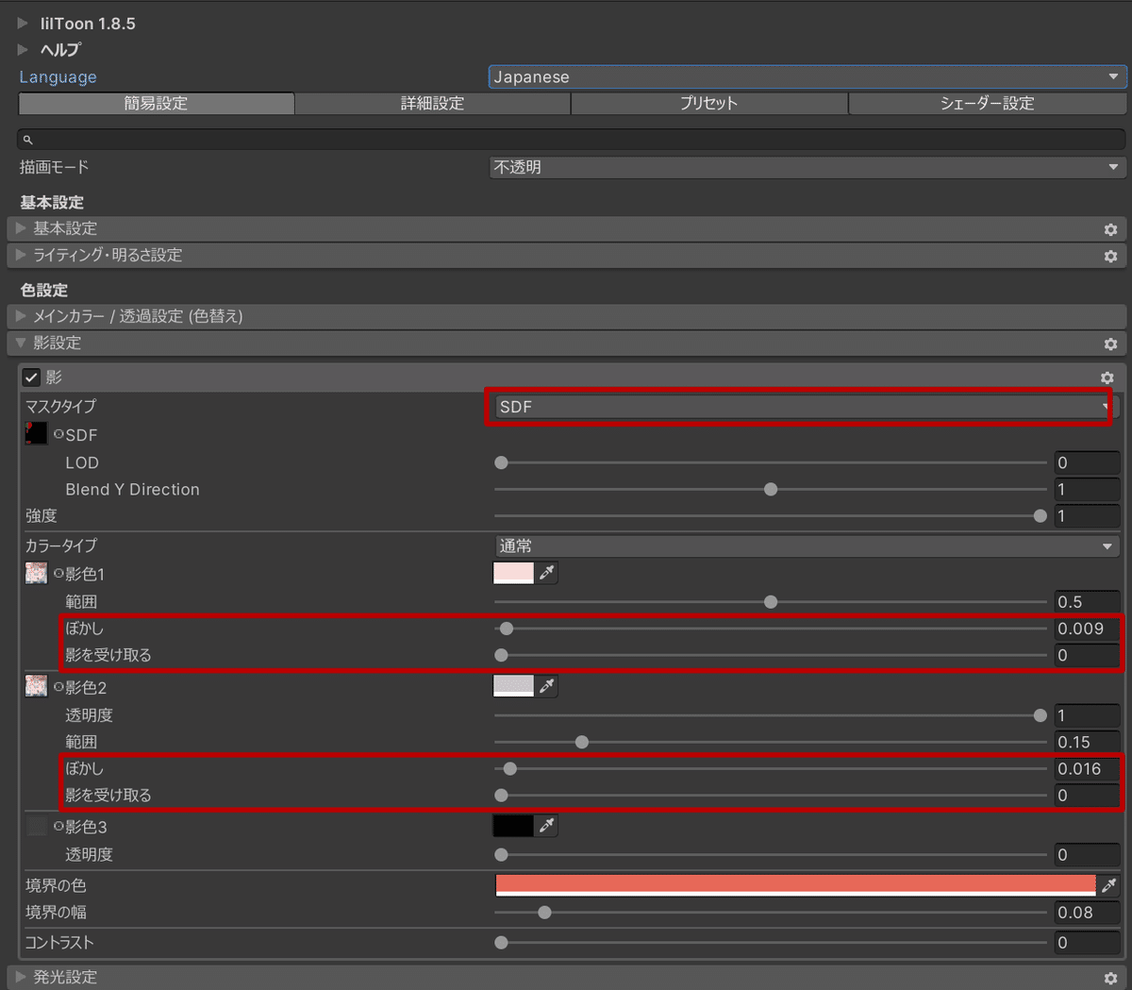Open gear menu for 発光設定 section
1132x990 pixels.
pos(1110,979)
